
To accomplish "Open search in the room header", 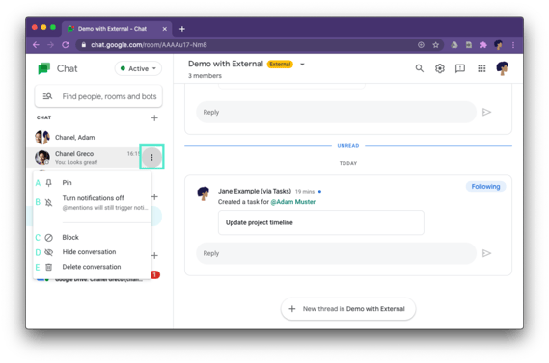I will point(419,68).
